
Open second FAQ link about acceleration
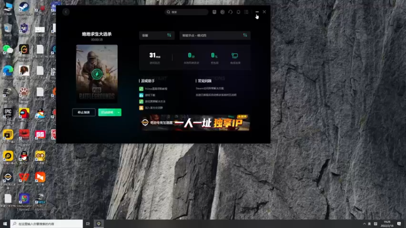pyautogui.click(x=216, y=95)
